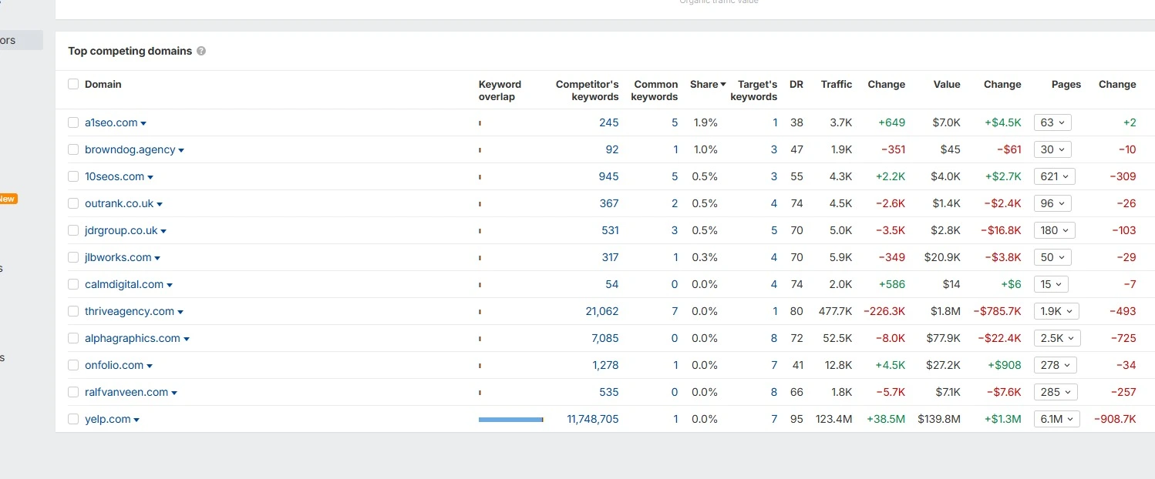
Task: Open the 63 pages dropdown for a1seo.com
Action: pos(1052,122)
